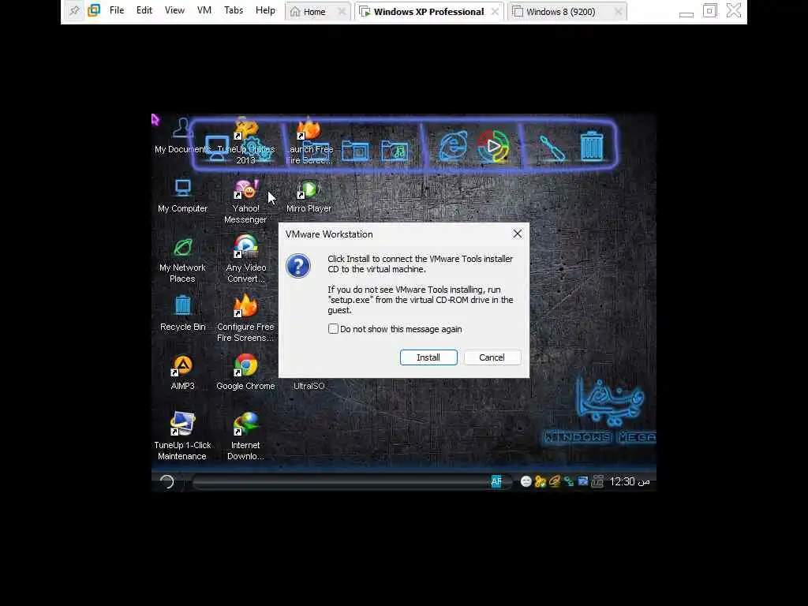Screen dimensions: 808x606
Task: Select TuneUp 1-Click Maintenance shortcut
Action: pyautogui.click(x=182, y=436)
